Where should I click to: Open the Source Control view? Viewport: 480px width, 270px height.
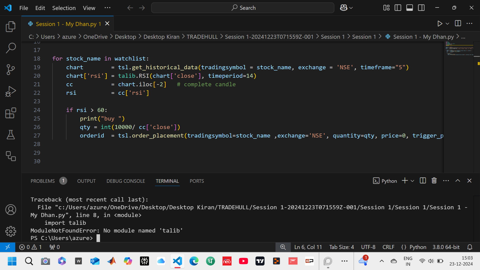tap(10, 69)
